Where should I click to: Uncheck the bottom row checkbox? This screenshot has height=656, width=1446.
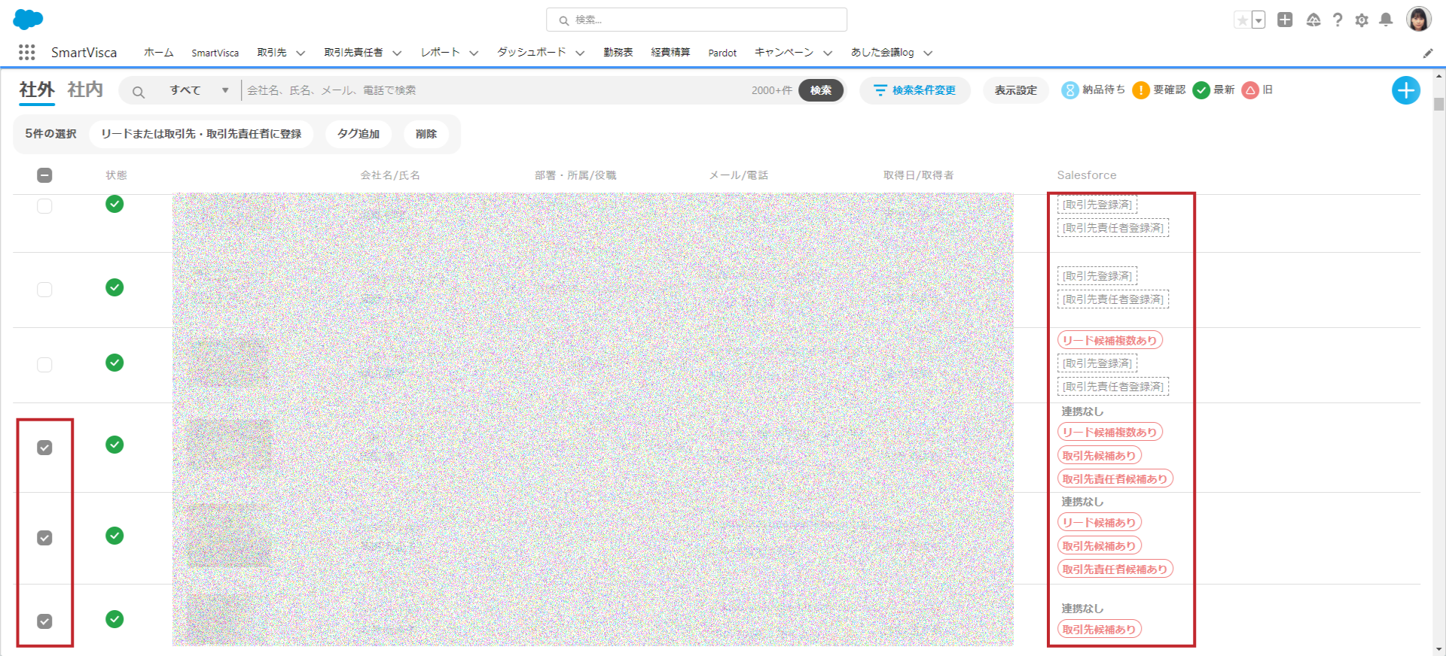44,621
